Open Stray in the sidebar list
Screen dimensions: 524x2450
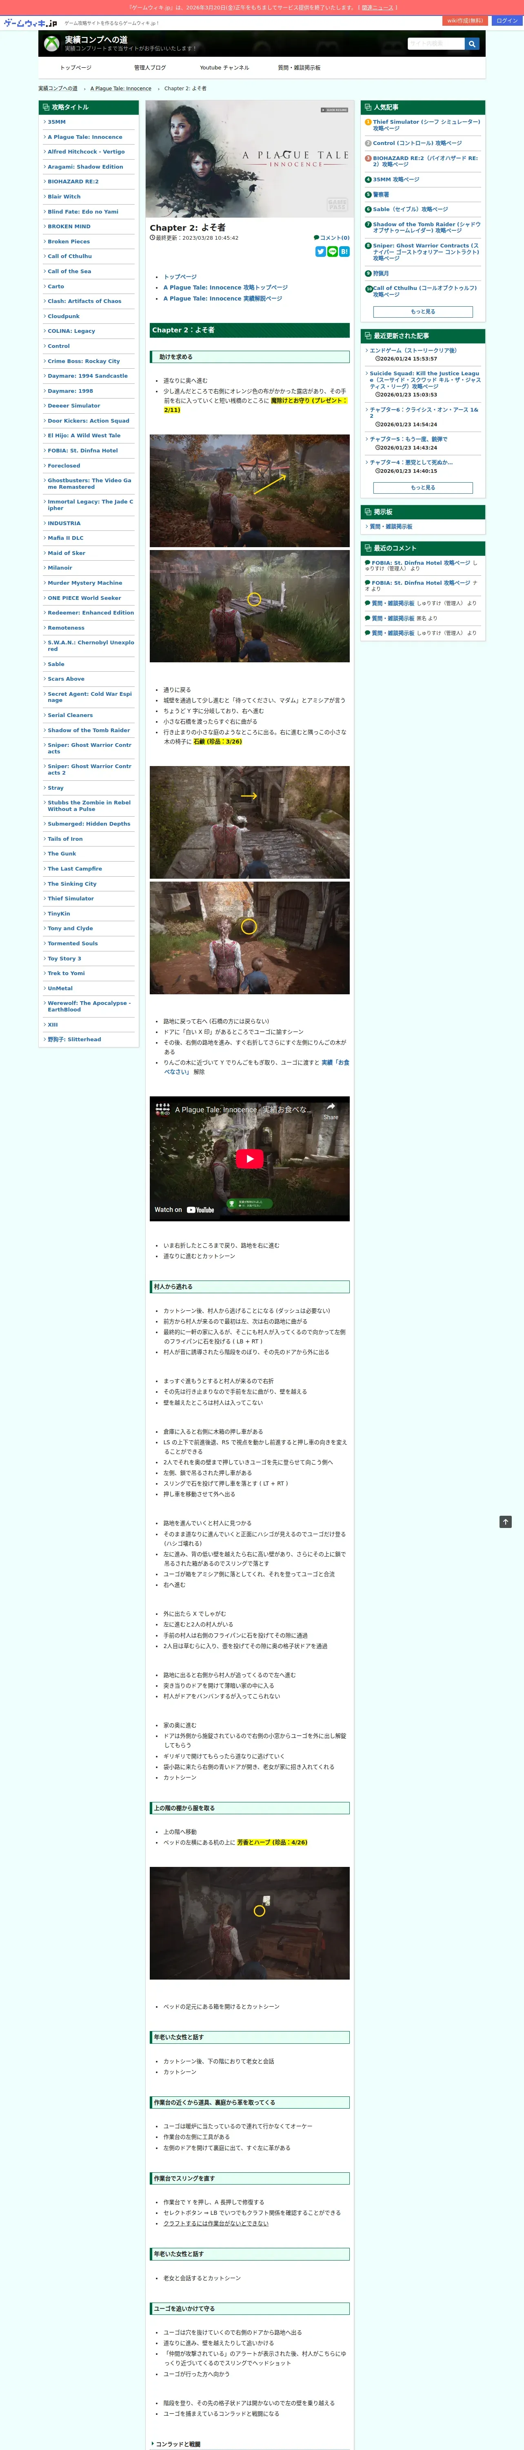tap(55, 788)
